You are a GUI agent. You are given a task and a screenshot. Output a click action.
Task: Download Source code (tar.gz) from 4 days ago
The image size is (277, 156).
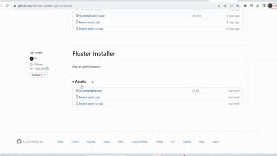point(90,29)
